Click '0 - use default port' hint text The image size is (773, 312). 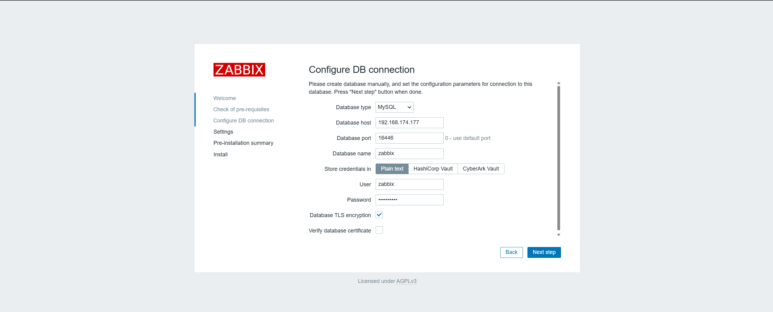point(468,138)
